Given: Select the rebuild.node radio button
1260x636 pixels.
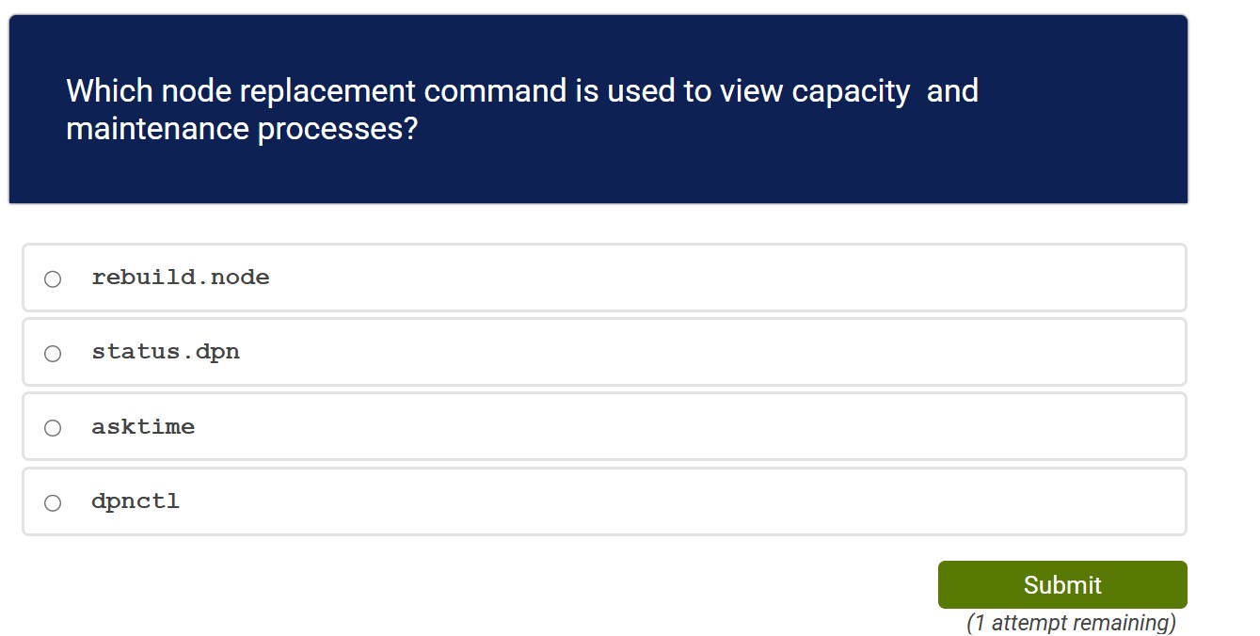Looking at the screenshot, I should tap(54, 278).
